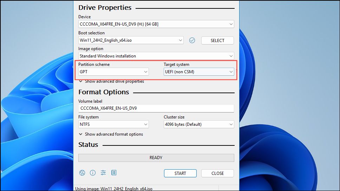Screen dimensions: 340x191
Task: Click the Target system label
Action: tap(177, 64)
